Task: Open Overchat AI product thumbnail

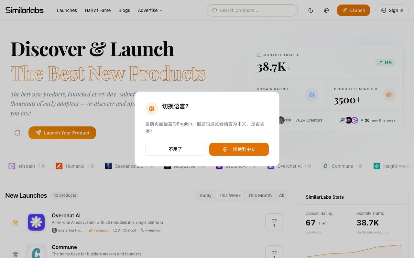Action: coord(36,222)
